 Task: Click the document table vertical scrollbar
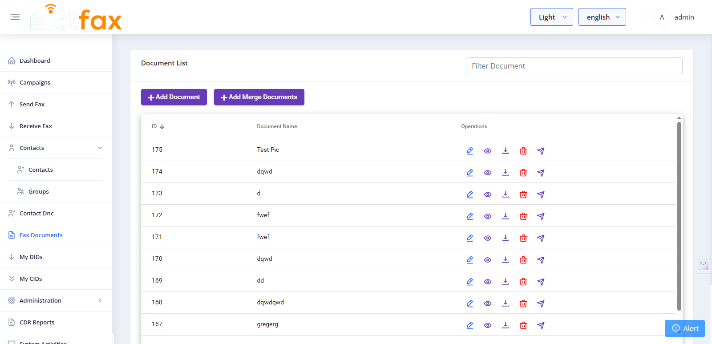coord(679,216)
